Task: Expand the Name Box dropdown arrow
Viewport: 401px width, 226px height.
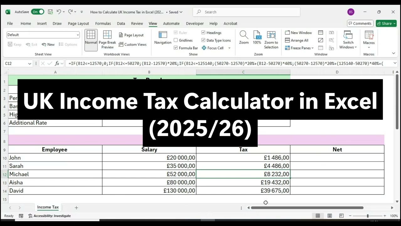Action: click(x=29, y=63)
